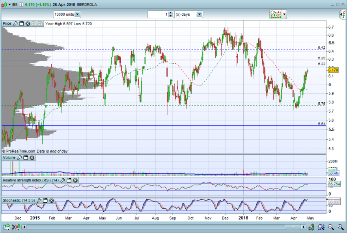This screenshot has height=233, width=347.
Task: Maximize the Price panel window icon
Action: click(21, 24)
